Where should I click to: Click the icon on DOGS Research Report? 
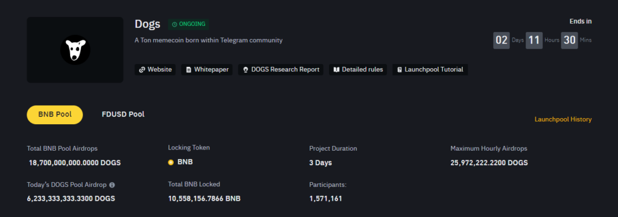click(x=246, y=70)
